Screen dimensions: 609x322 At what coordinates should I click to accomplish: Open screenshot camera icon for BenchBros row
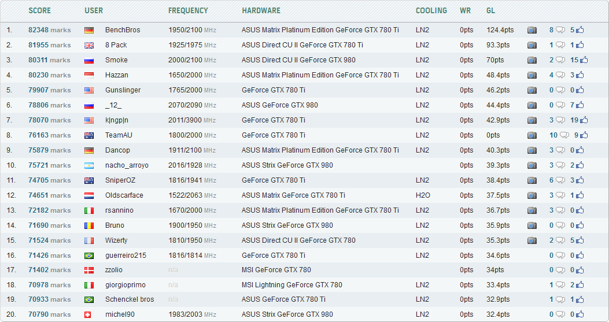point(532,30)
